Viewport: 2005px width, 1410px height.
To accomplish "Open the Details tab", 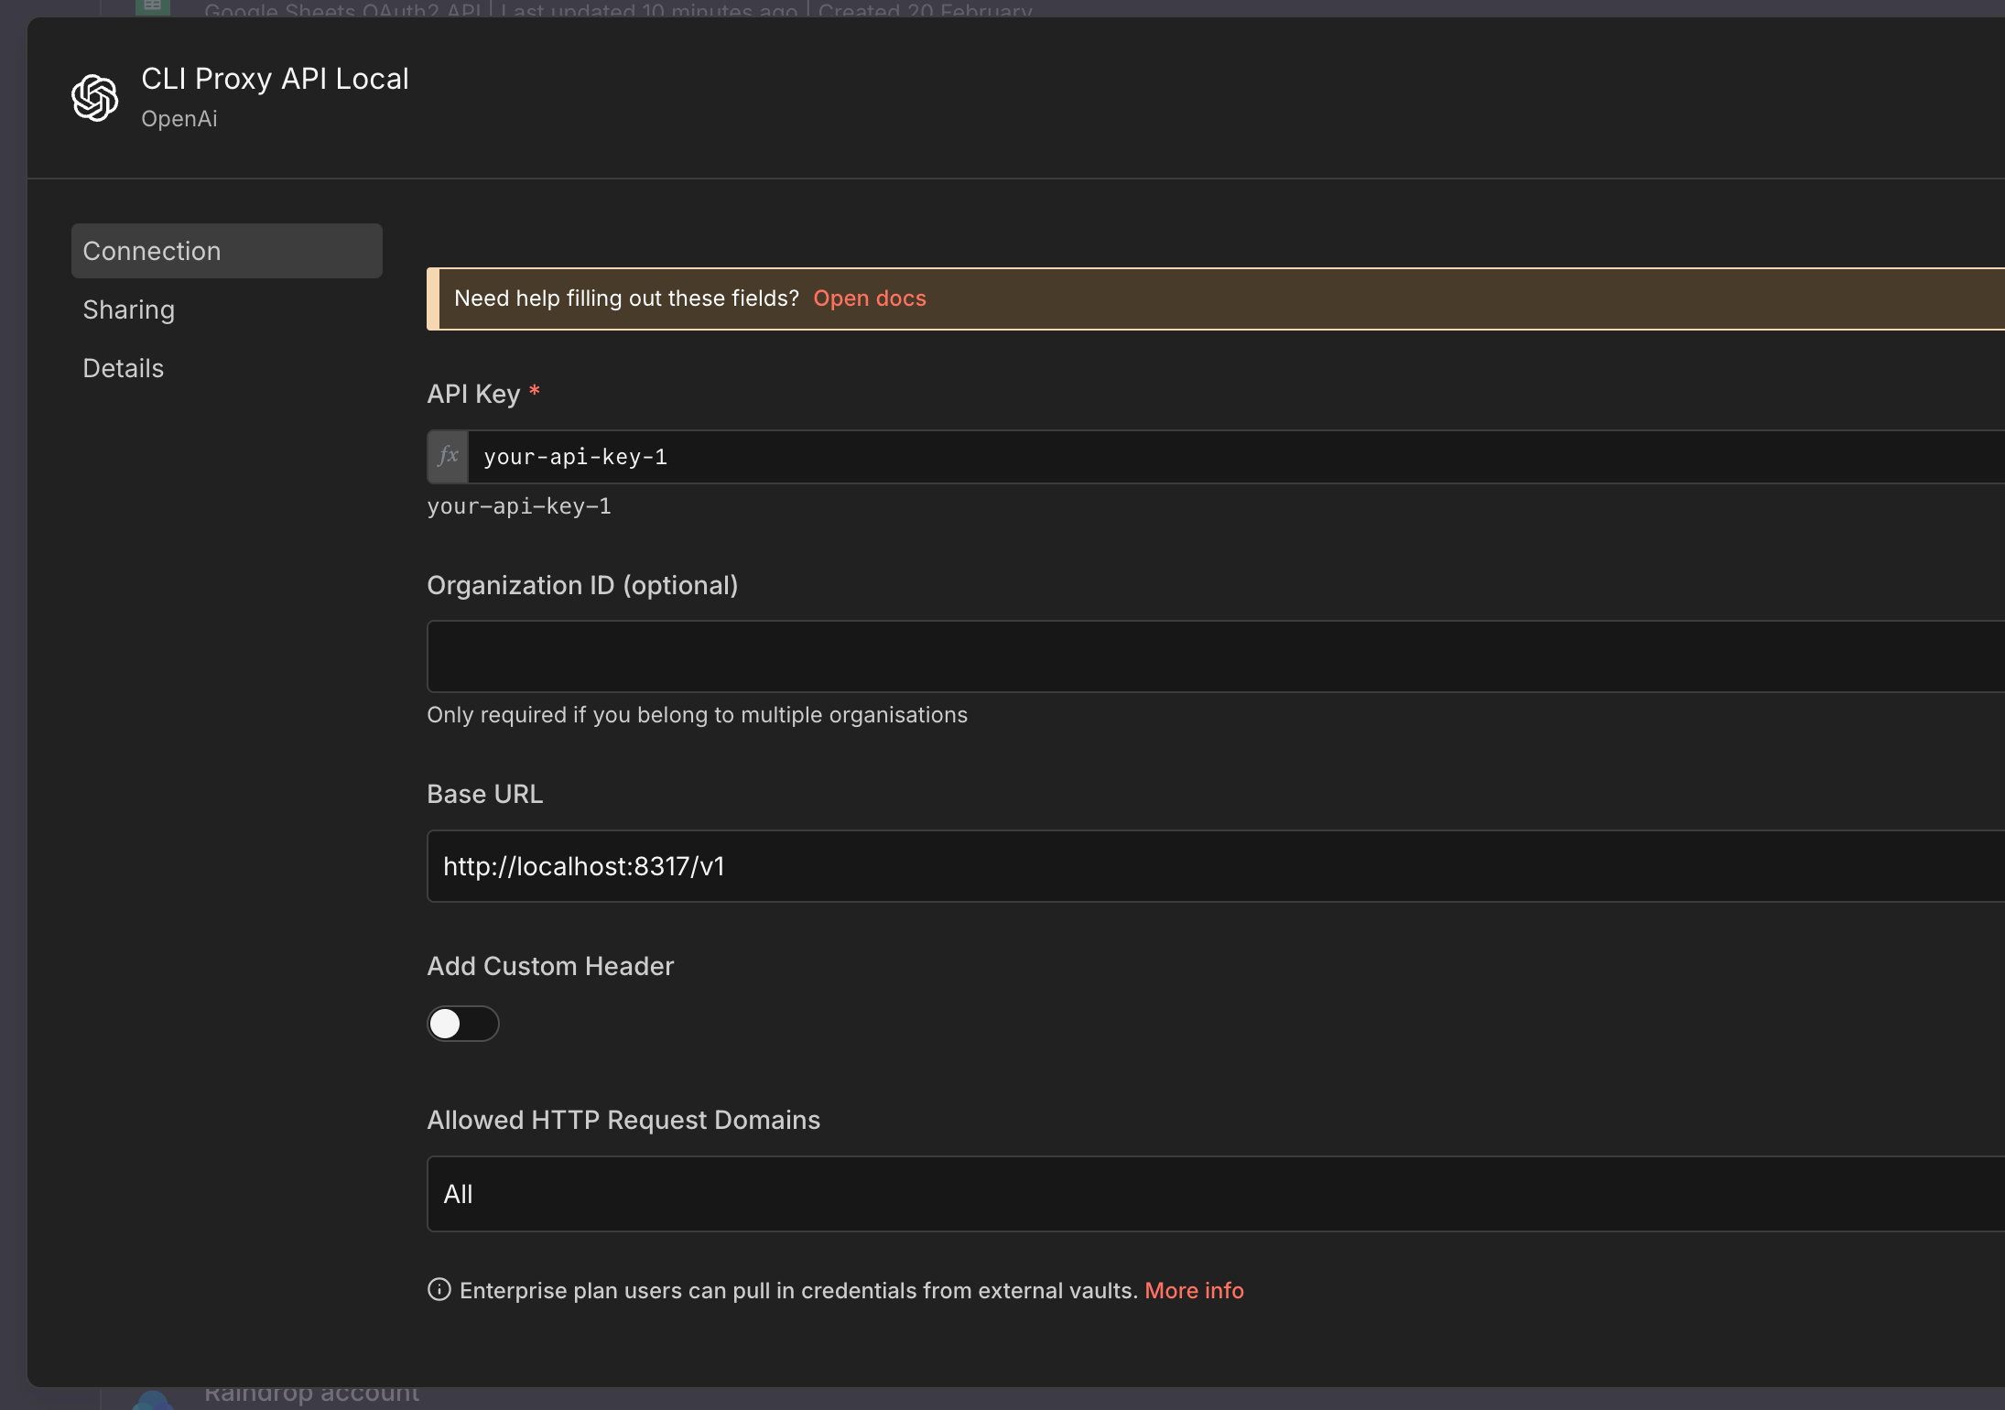I will pos(124,368).
